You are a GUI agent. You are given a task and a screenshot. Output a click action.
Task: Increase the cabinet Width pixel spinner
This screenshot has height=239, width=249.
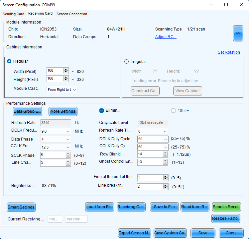pyautogui.click(x=66, y=69)
